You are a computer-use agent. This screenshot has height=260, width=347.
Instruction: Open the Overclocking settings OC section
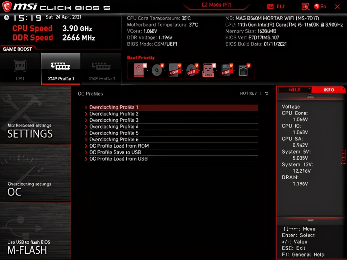tap(35, 173)
